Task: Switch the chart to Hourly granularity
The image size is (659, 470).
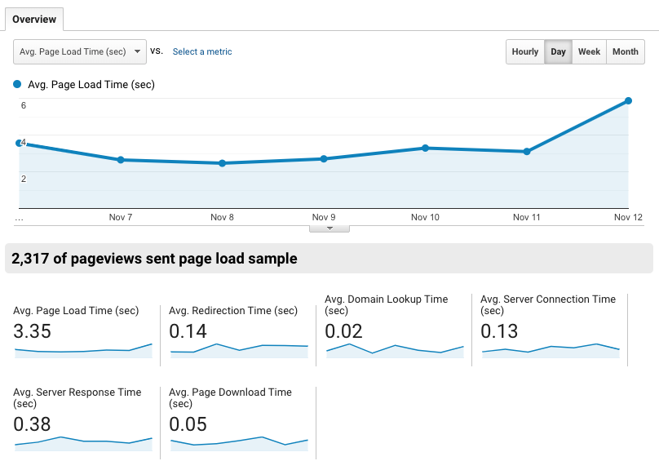Action: pos(524,51)
